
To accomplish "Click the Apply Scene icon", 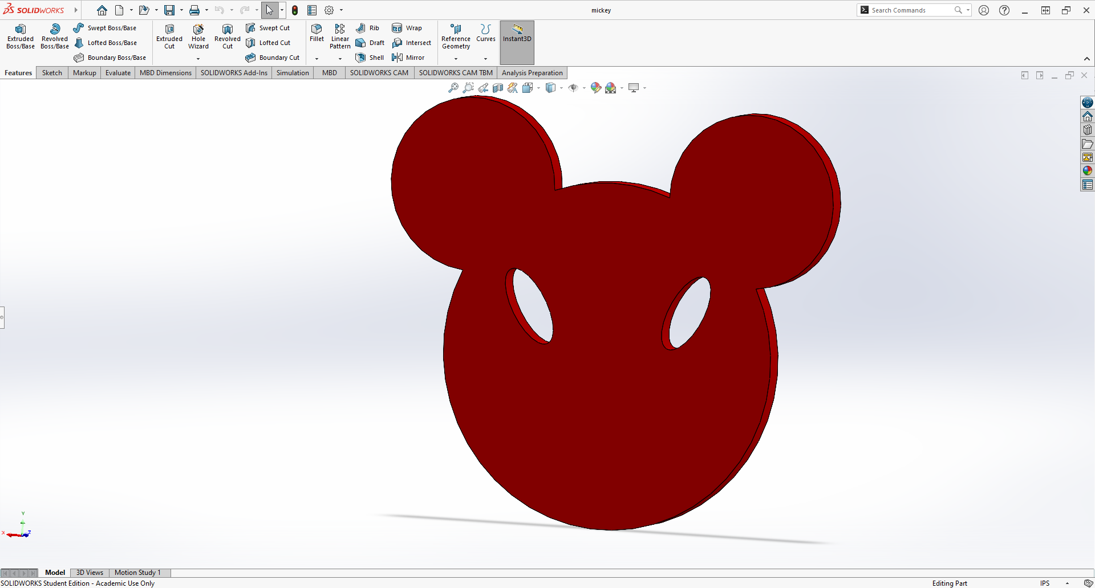I will click(611, 88).
